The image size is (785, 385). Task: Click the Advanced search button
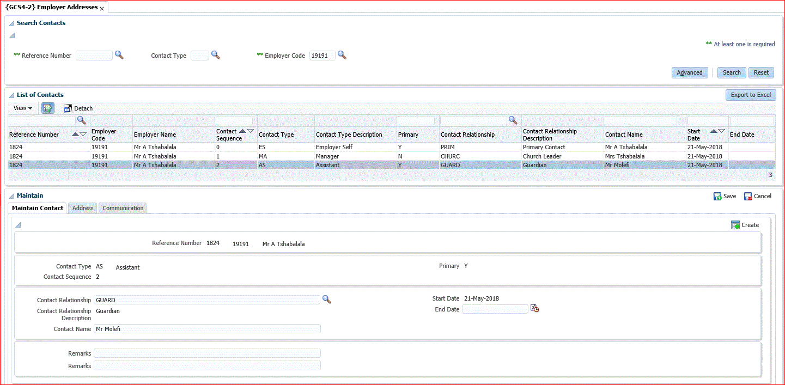click(689, 72)
